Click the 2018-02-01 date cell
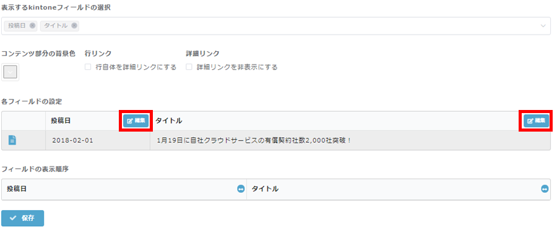This screenshot has height=236, width=557. [x=72, y=140]
